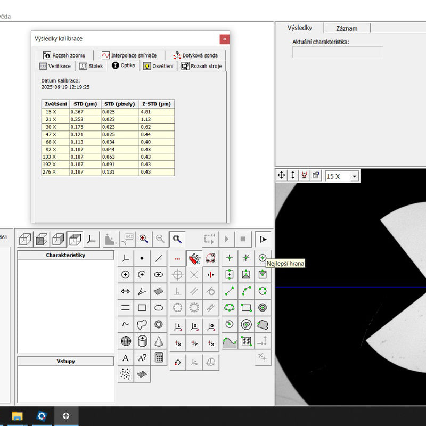Screen dimensions: 426x426
Task: Click the zoom in magnifier icon
Action: point(143,239)
